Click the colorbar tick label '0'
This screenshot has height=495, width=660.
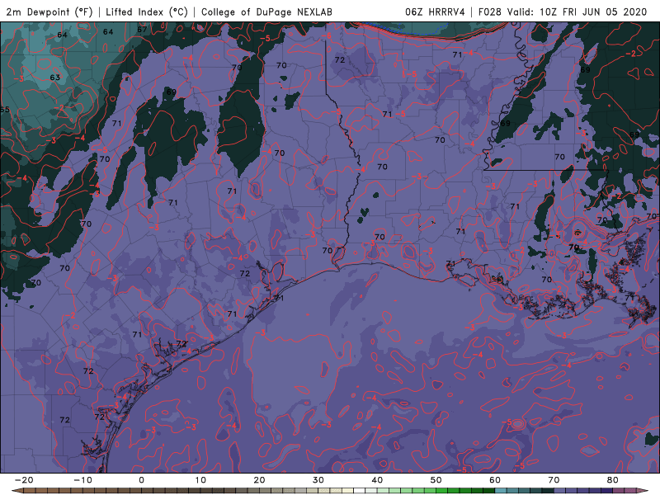[141, 480]
